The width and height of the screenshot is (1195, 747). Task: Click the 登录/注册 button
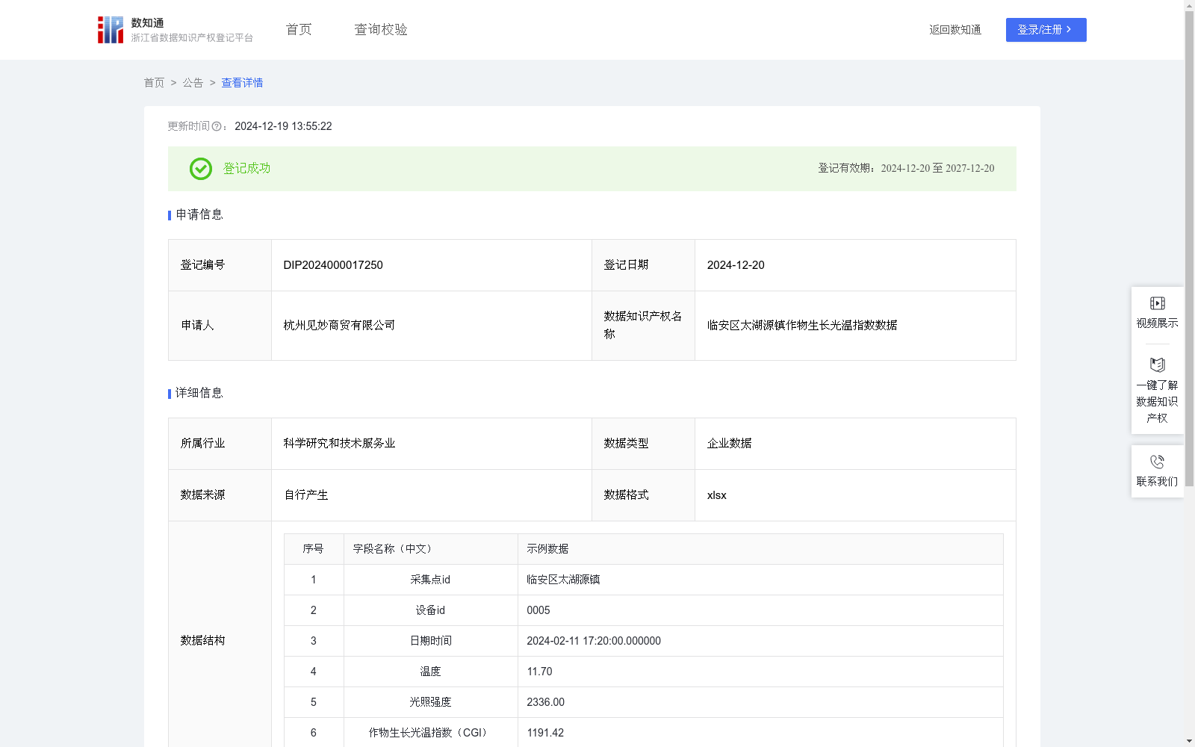pyautogui.click(x=1046, y=30)
